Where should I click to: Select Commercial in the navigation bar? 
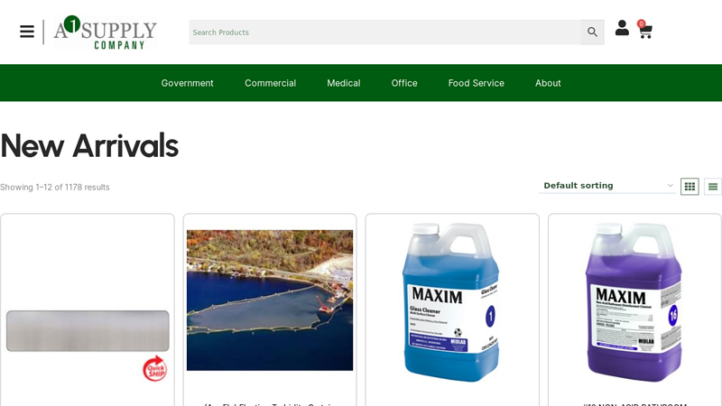click(x=270, y=83)
